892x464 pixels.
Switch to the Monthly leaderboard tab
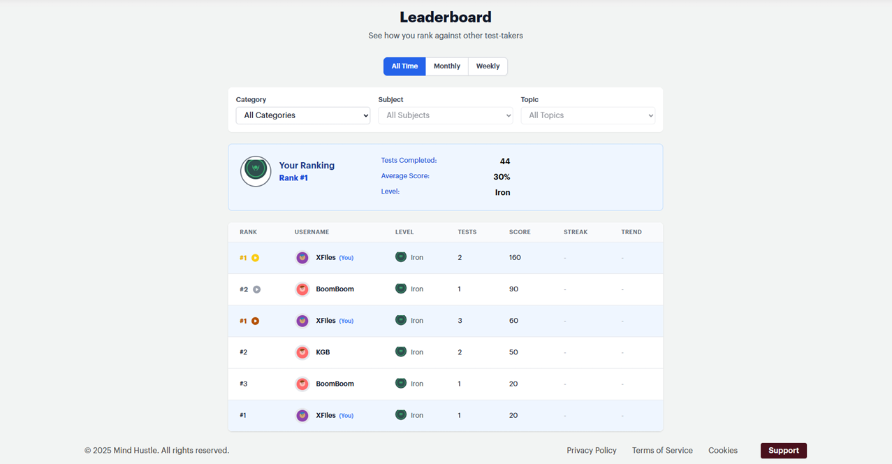pos(447,66)
